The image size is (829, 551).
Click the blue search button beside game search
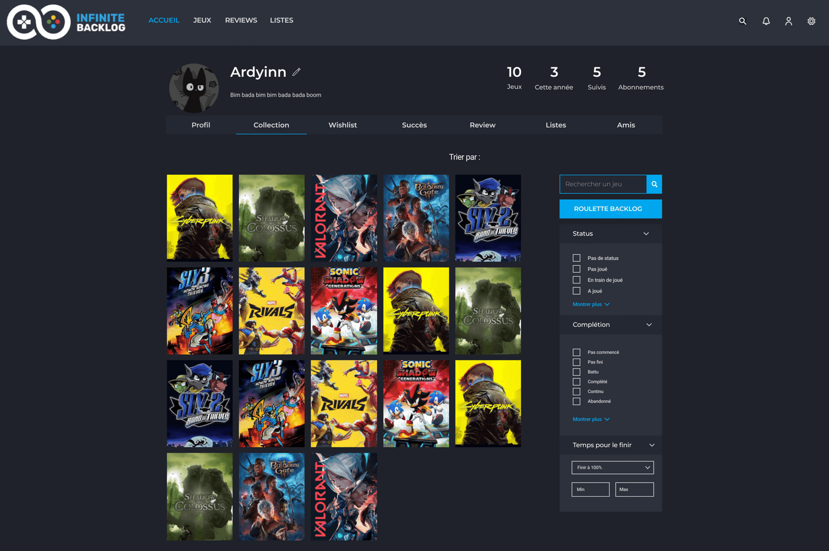coord(654,184)
